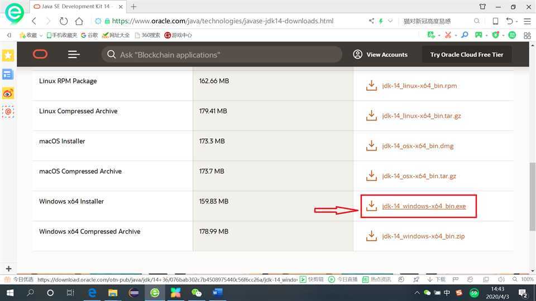Open the Oracle hamburger menu

coord(74,55)
